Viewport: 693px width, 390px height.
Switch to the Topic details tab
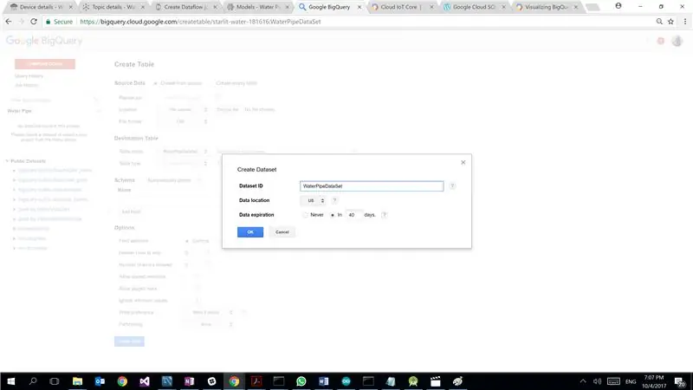[x=113, y=7]
